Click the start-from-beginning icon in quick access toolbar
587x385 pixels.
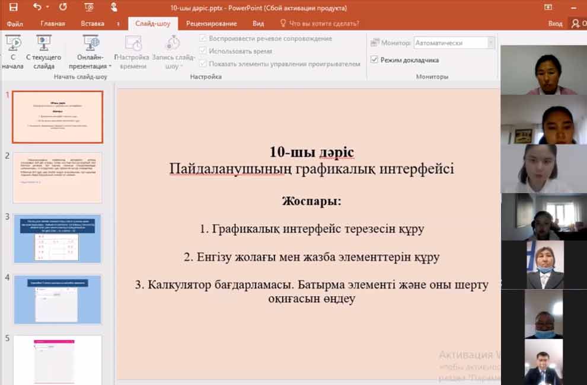coord(89,8)
